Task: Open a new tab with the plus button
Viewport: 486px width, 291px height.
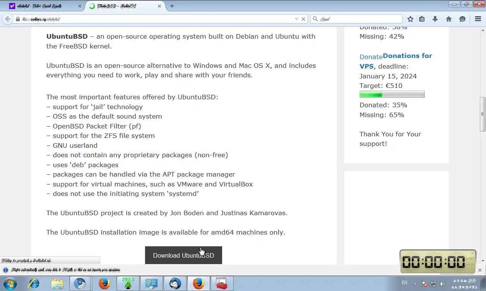Action: pyautogui.click(x=172, y=6)
